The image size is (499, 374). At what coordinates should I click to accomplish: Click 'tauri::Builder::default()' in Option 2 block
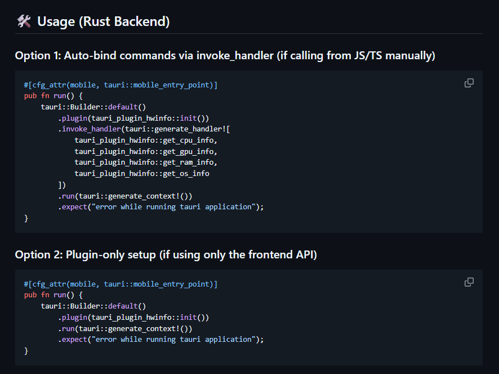[x=93, y=306]
